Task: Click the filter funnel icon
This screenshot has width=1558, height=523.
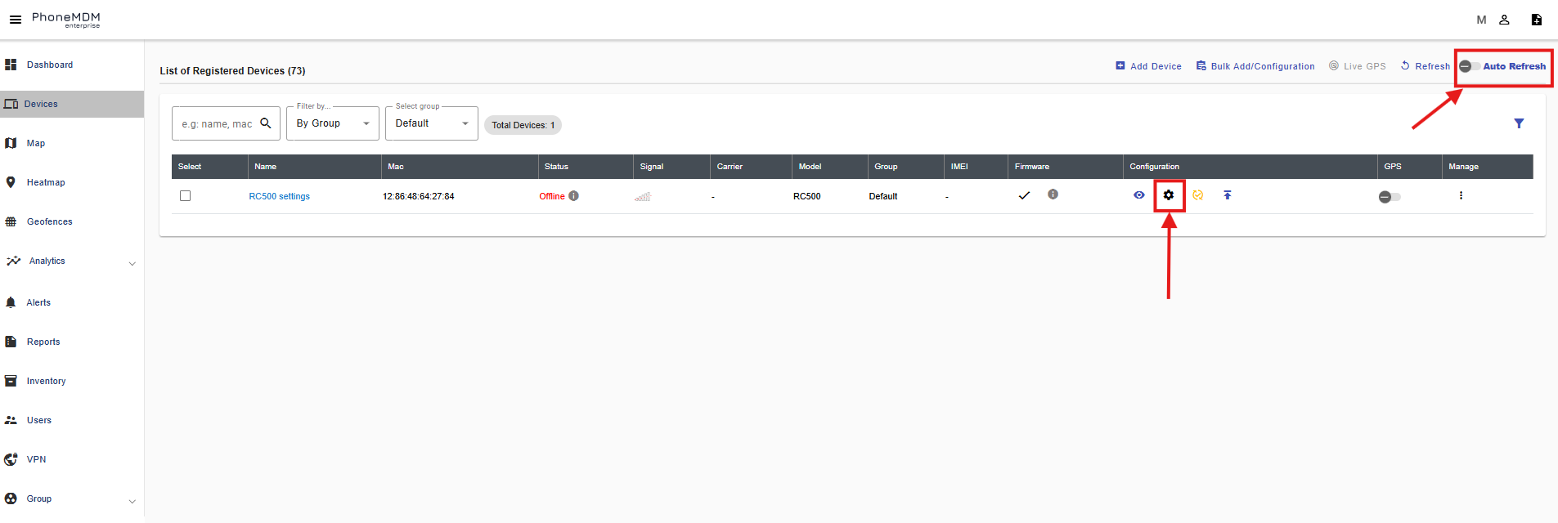Action: 1518,123
